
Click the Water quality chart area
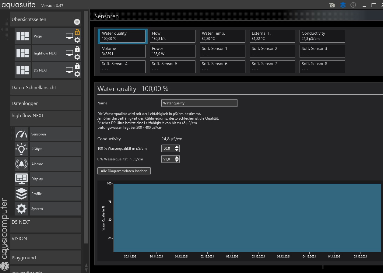coord(247,218)
